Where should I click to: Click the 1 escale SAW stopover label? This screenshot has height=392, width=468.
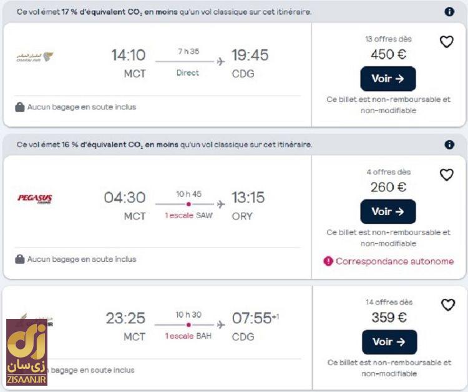click(188, 216)
